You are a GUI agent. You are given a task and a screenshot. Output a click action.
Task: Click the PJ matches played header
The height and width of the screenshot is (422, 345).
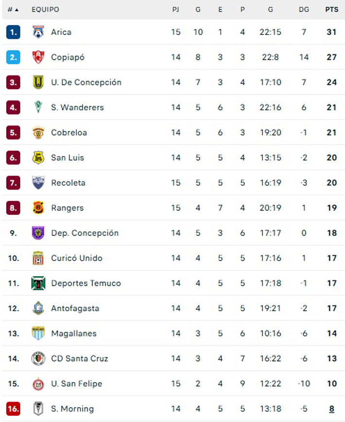(175, 10)
